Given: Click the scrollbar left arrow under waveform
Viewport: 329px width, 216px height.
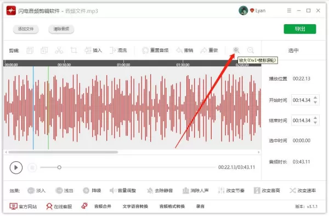Looking at the screenshot, I should click(6, 152).
